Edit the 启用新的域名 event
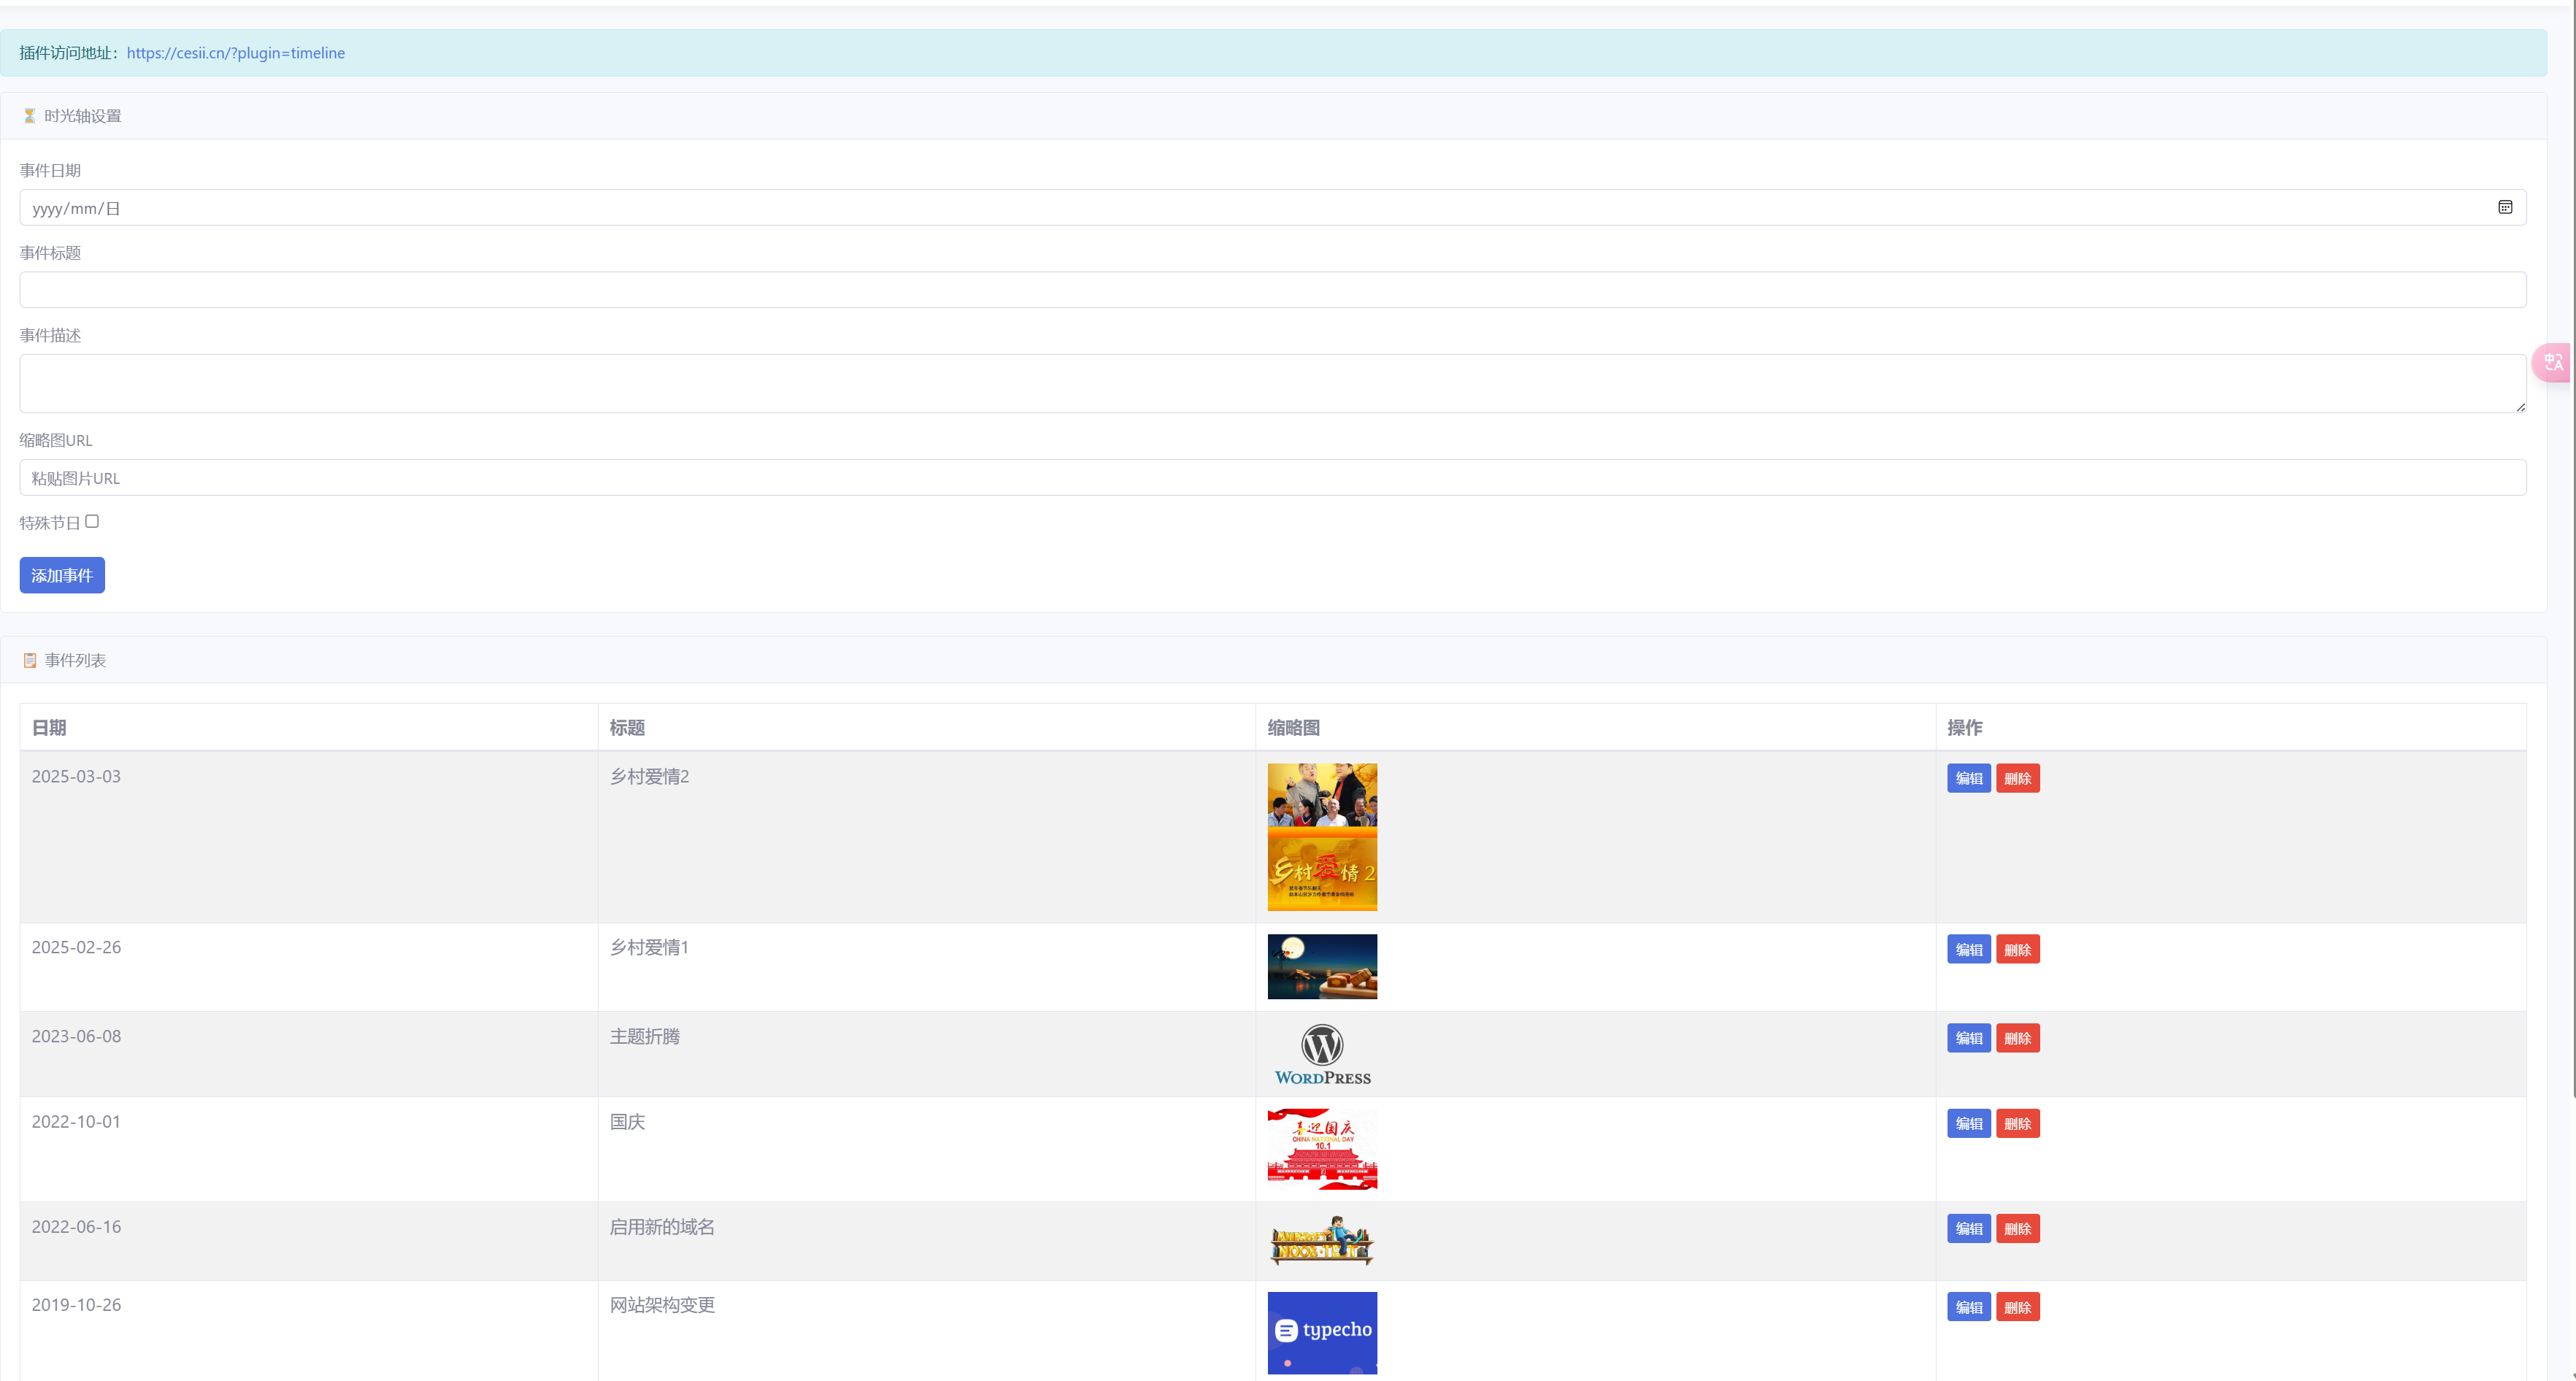 1968,1228
